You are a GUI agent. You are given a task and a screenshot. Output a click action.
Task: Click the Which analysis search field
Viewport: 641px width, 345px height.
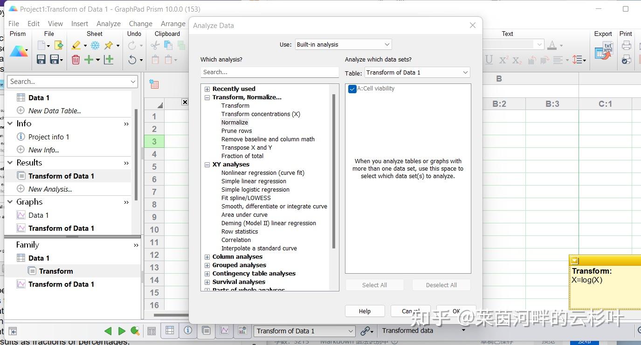269,72
